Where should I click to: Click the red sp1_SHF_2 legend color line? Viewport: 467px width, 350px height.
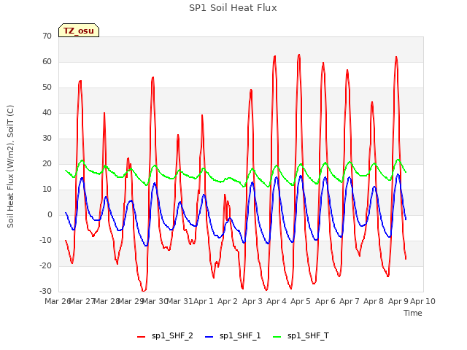(141, 337)
